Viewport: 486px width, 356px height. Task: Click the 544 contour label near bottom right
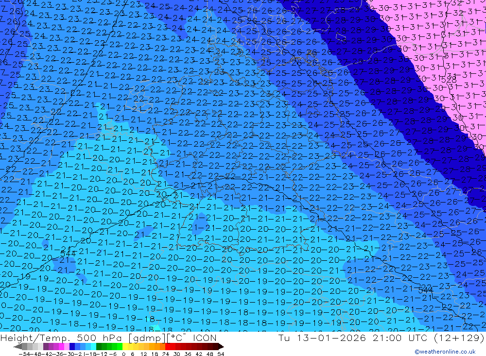tap(426, 290)
